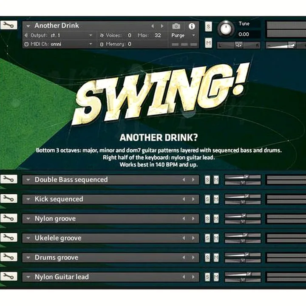The width and height of the screenshot is (306, 306).
Task: Previous preset arrow for Ukelele groove
Action: [x=184, y=238]
